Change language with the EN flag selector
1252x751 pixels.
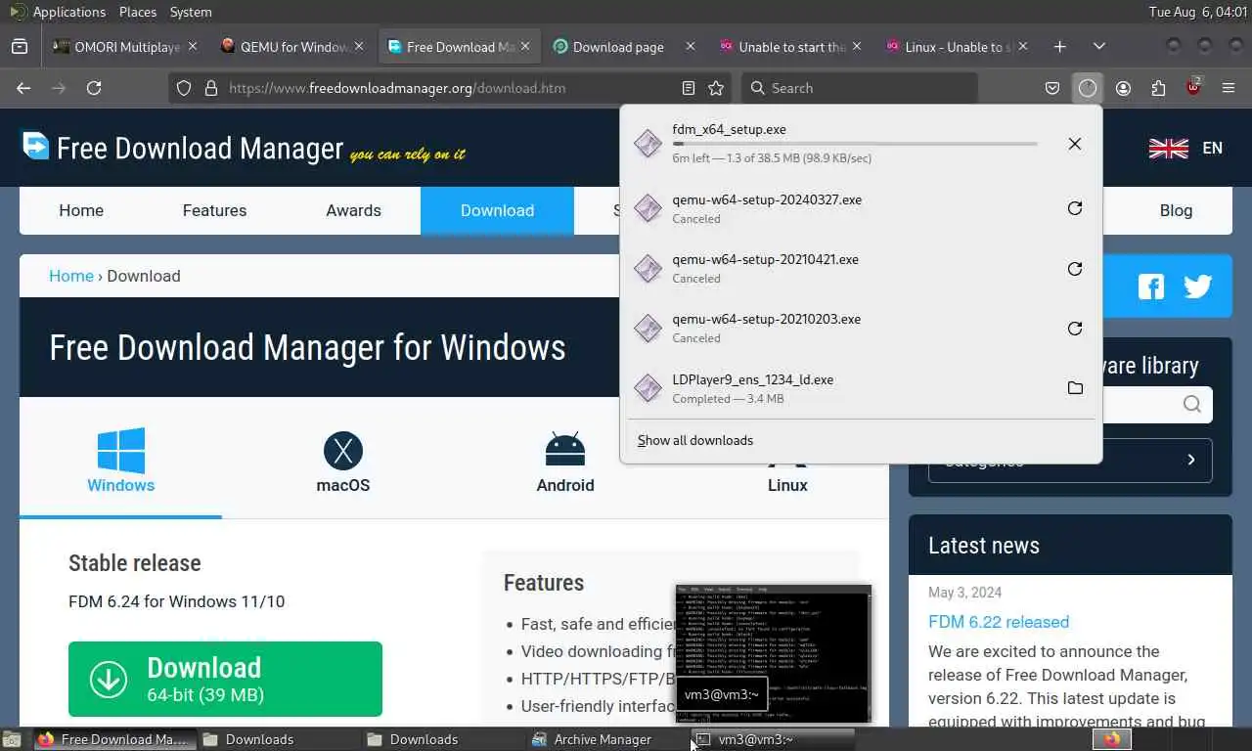click(x=1185, y=148)
